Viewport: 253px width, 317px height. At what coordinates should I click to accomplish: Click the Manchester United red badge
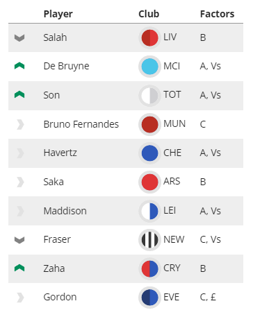pos(149,124)
